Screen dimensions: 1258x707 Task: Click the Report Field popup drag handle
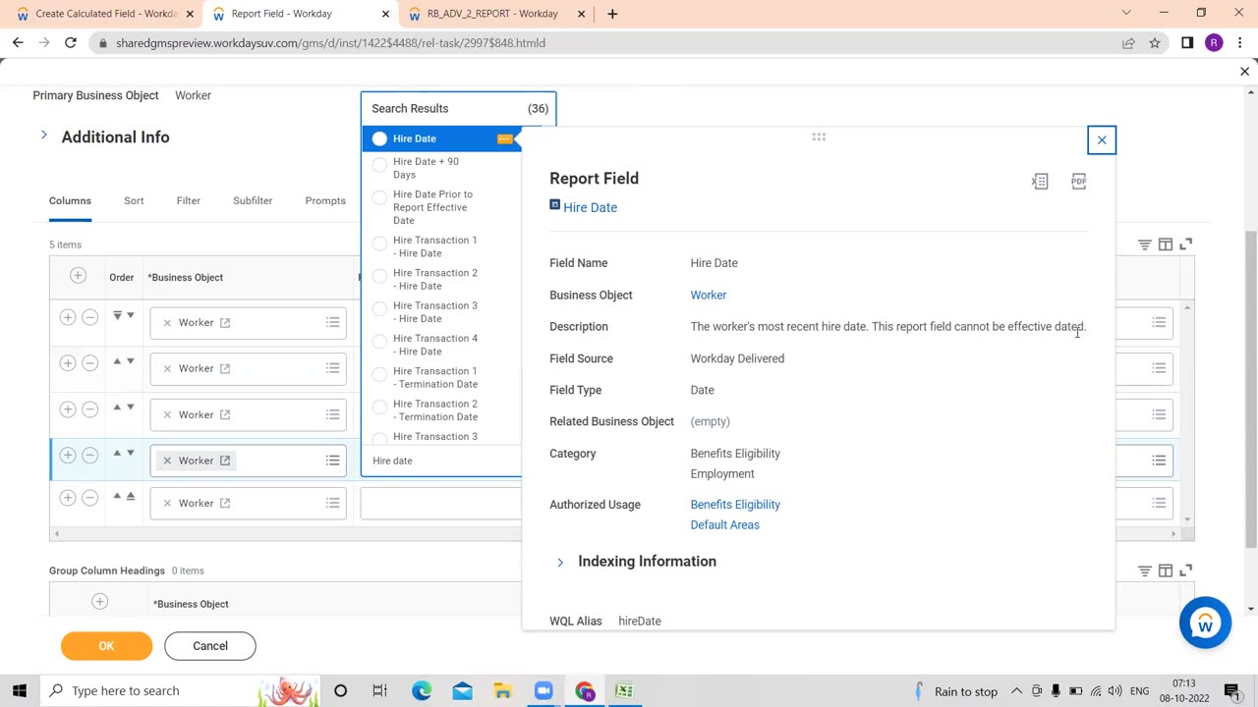tap(819, 136)
